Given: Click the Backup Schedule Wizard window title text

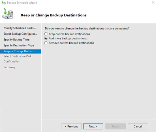Looking at the screenshot, I should (22, 3).
